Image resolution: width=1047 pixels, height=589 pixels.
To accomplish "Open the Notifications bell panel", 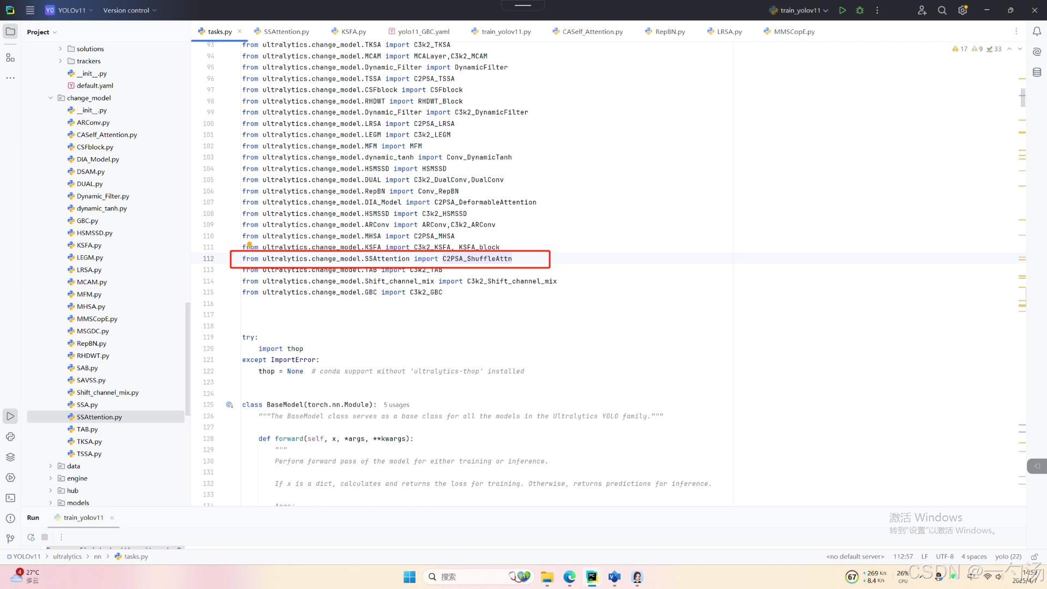I will 1037,32.
